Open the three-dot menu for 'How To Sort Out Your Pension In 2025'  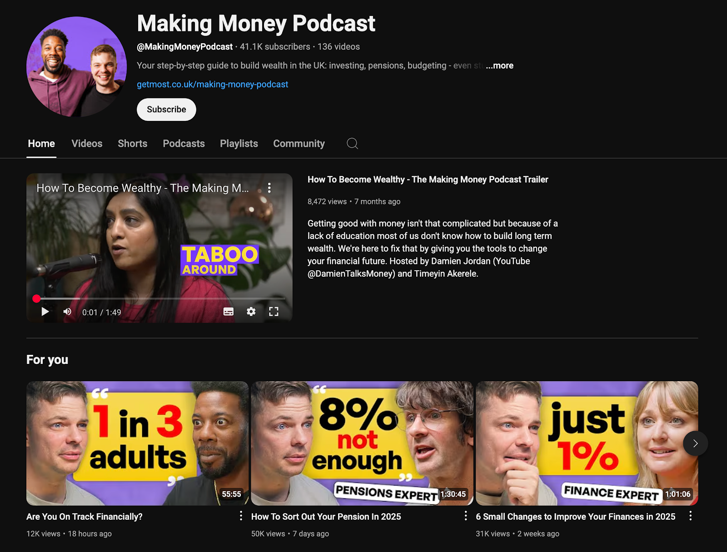[x=465, y=516]
